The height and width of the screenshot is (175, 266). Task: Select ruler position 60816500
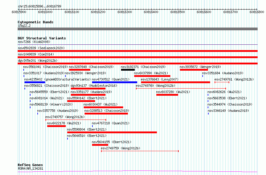pos(178,12)
